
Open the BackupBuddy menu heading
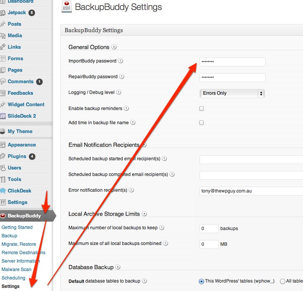[24, 216]
